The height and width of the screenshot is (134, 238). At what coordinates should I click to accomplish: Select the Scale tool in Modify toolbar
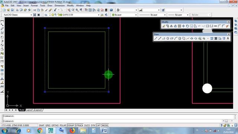click(x=192, y=26)
